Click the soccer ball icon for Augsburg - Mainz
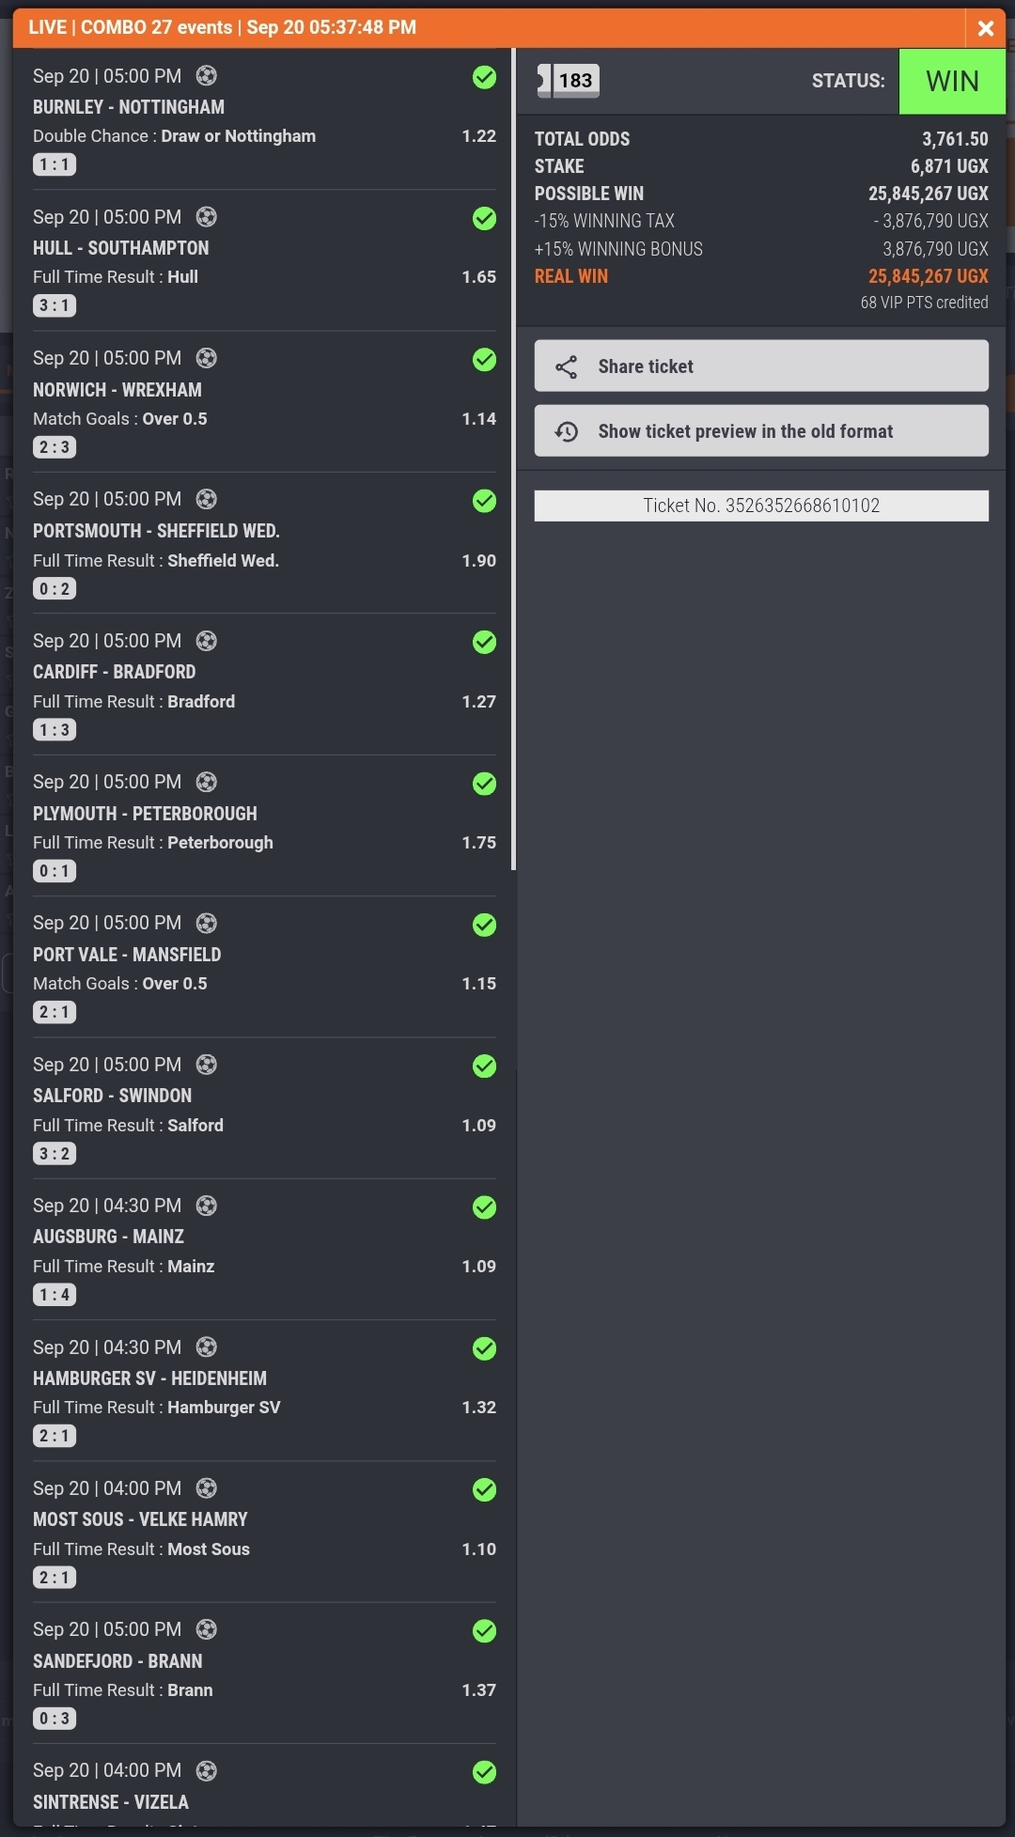This screenshot has height=1837, width=1015. click(206, 1206)
